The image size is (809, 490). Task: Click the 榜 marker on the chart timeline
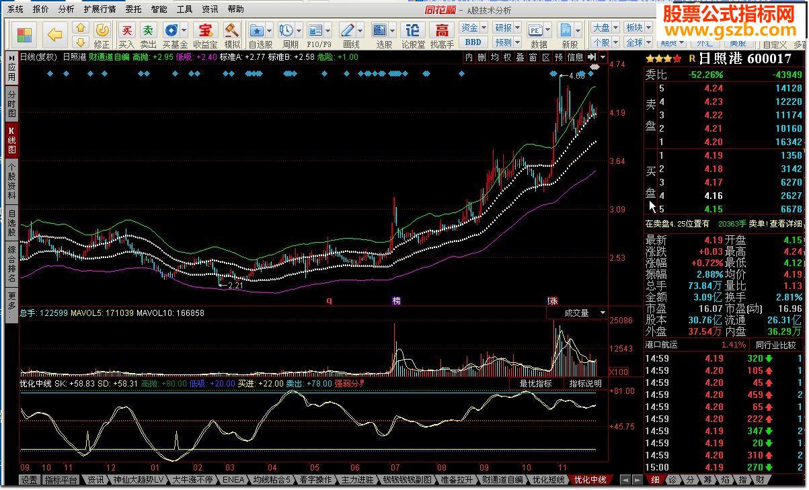point(396,300)
